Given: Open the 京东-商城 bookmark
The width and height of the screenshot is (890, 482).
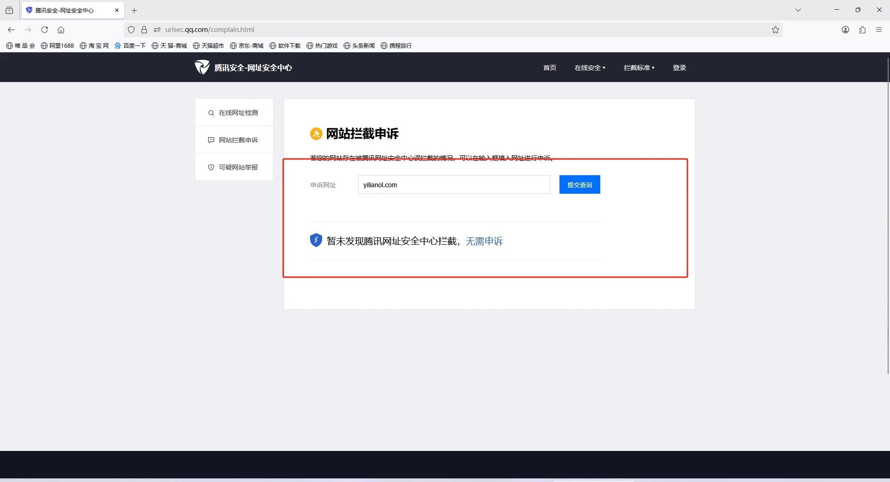Looking at the screenshot, I should tap(247, 45).
